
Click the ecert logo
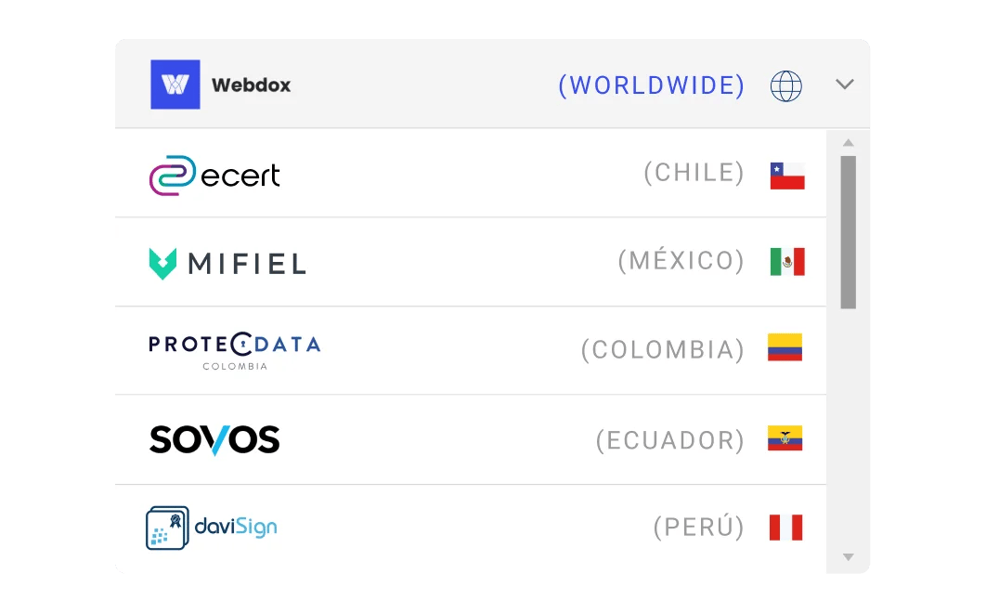(x=214, y=175)
